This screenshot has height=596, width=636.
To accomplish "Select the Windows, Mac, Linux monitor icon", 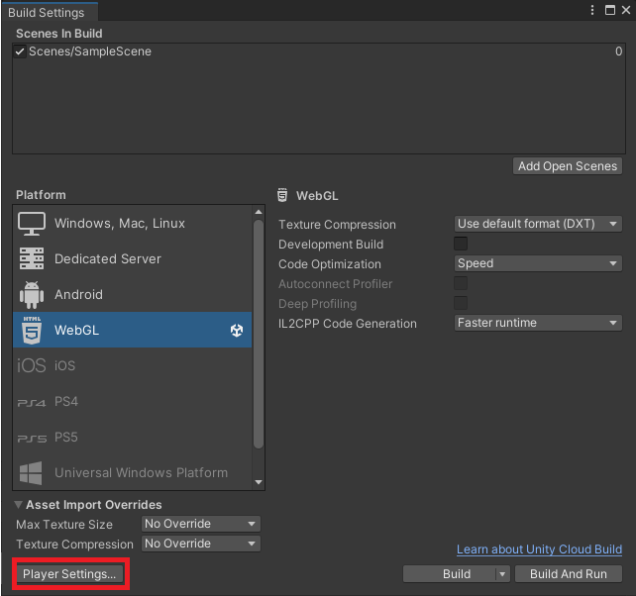I will [x=32, y=224].
